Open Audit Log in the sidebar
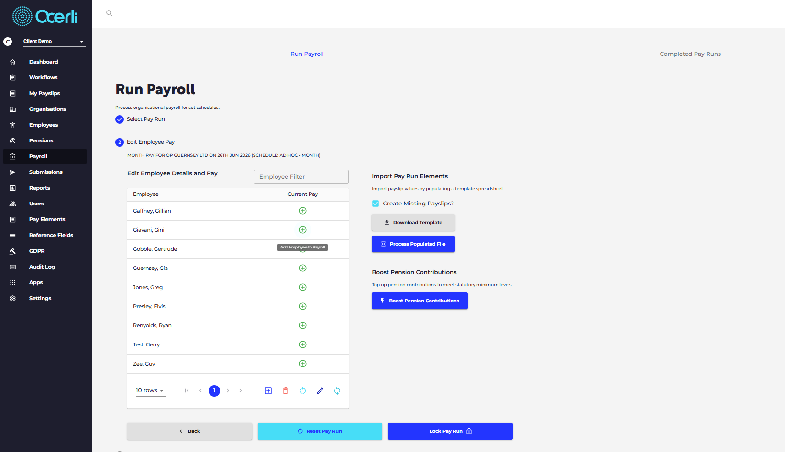 pyautogui.click(x=45, y=267)
